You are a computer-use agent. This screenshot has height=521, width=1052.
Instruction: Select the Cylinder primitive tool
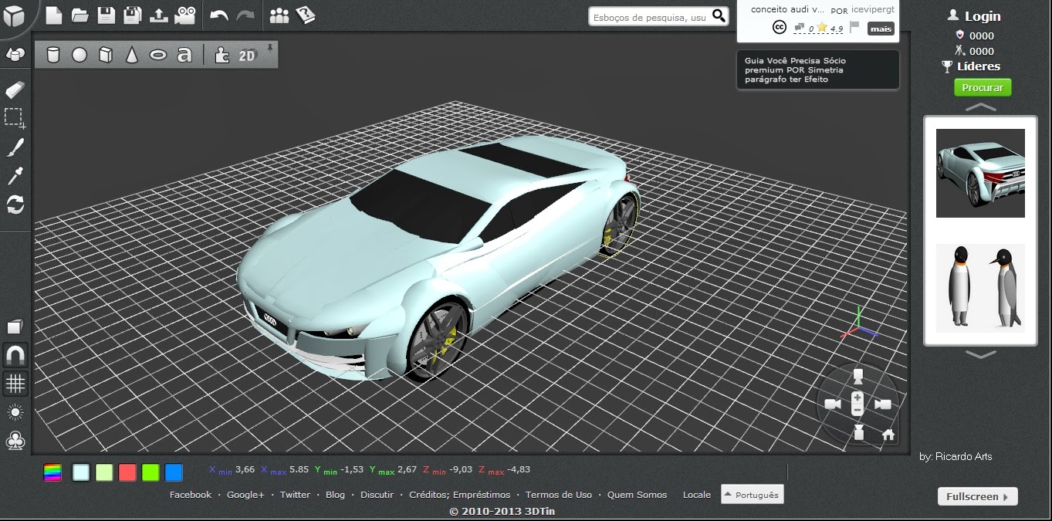point(53,54)
